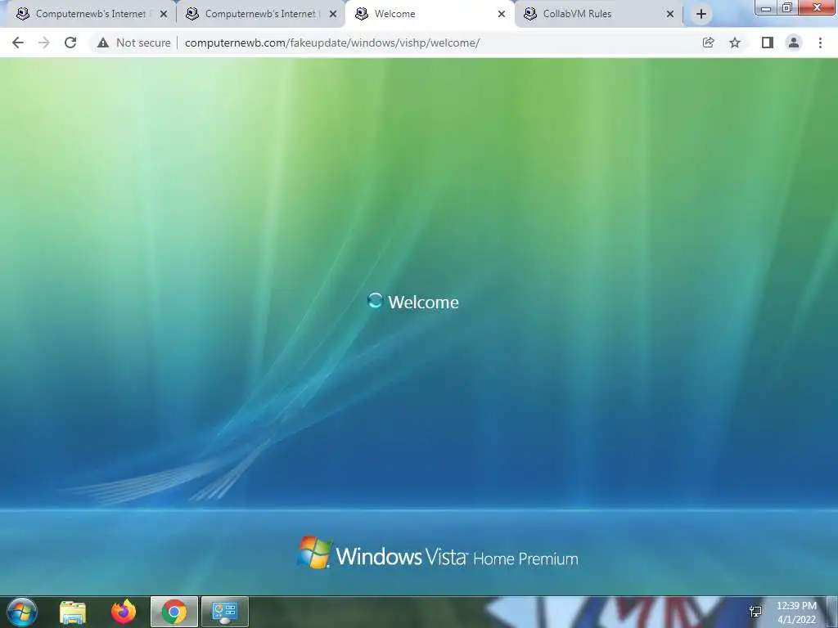Click the Chrome taskbar icon
Viewport: 838px width, 628px height.
tap(174, 612)
